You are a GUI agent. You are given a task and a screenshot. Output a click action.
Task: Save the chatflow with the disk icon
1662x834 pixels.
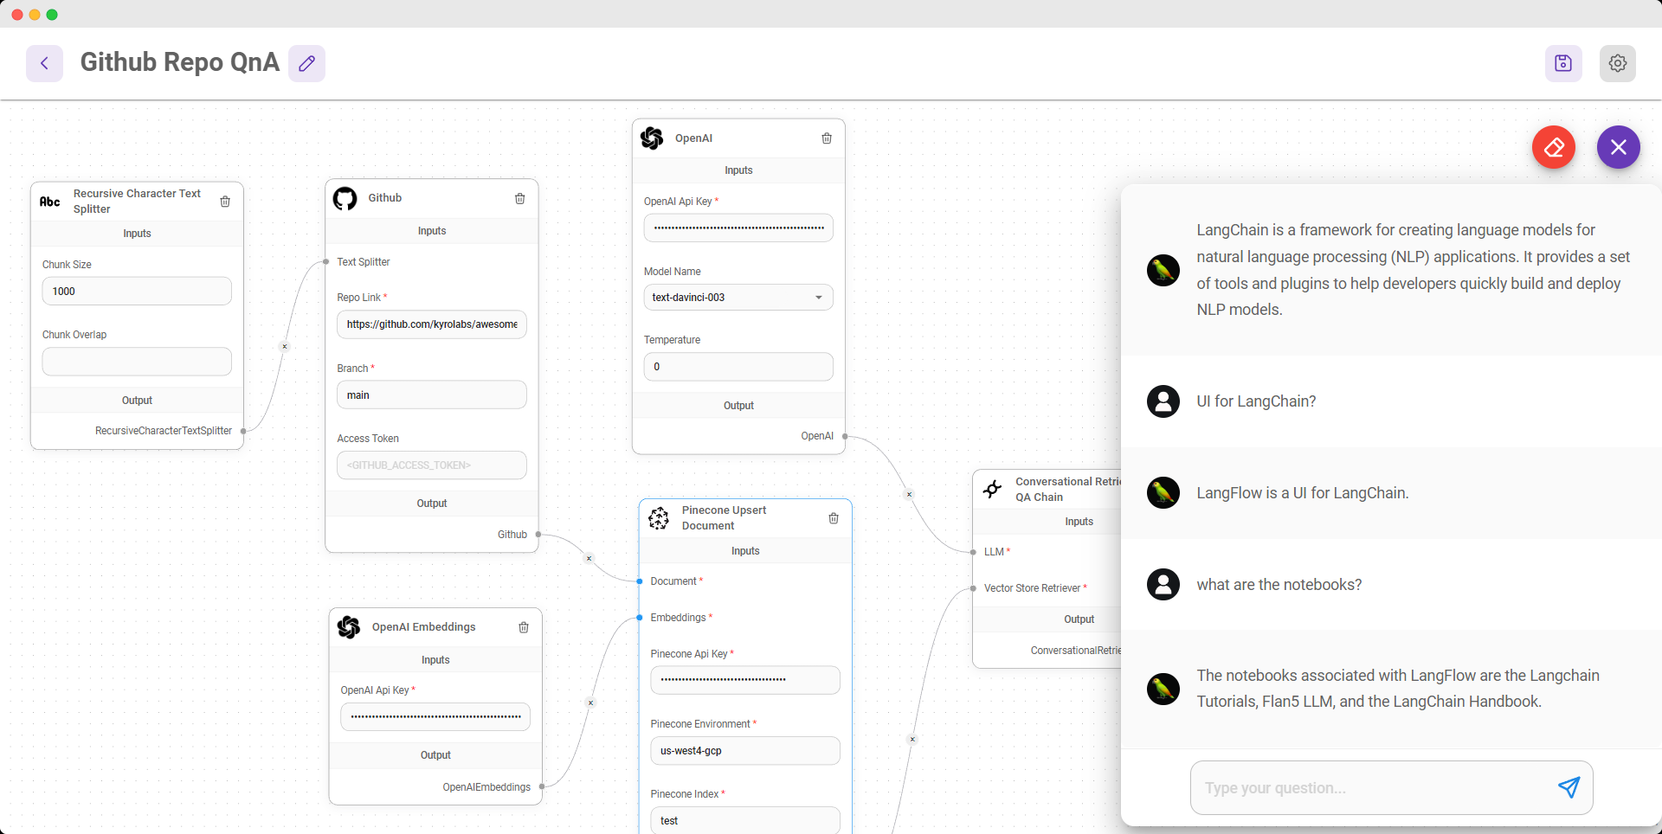pyautogui.click(x=1563, y=63)
